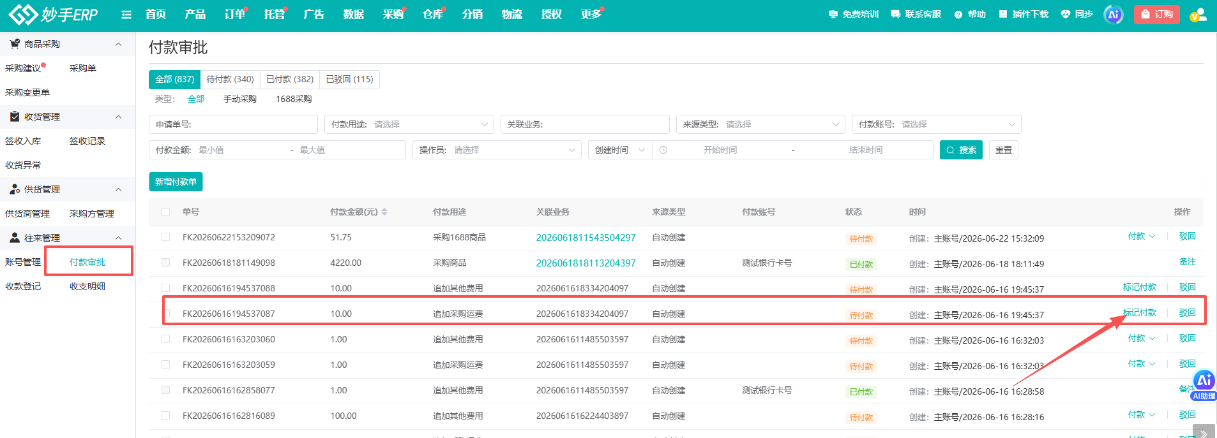The width and height of the screenshot is (1217, 438).
Task: Open the 付款用途 dropdown
Action: point(409,124)
